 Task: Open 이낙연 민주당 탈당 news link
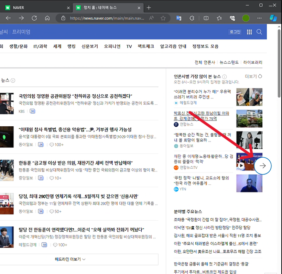(212, 228)
